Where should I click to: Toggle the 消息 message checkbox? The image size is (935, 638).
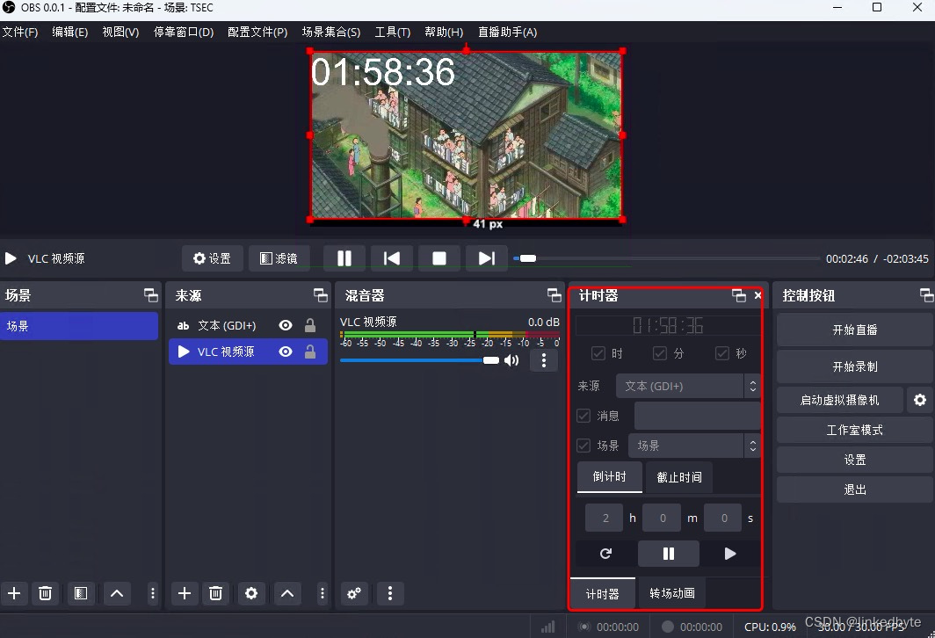(x=583, y=416)
